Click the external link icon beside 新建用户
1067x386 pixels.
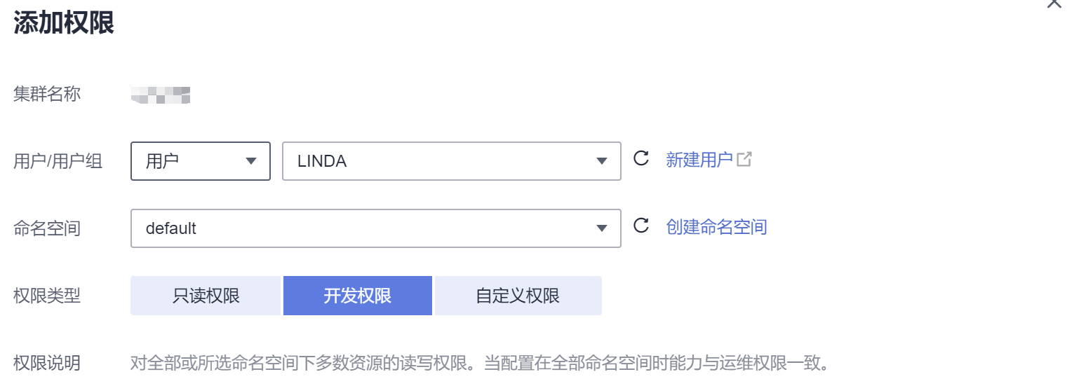coord(744,159)
